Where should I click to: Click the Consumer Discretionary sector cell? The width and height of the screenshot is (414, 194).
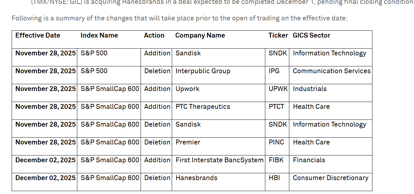(x=331, y=178)
